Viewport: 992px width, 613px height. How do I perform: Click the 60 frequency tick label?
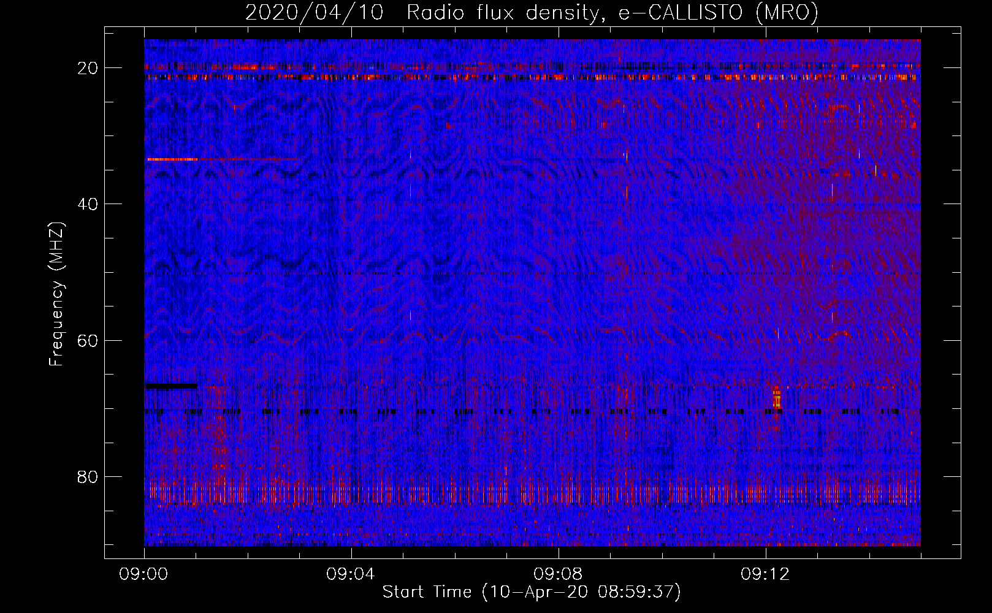(x=88, y=340)
